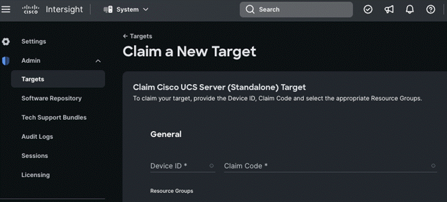The height and width of the screenshot is (202, 447).
Task: View Audit Logs
Action: (37, 137)
